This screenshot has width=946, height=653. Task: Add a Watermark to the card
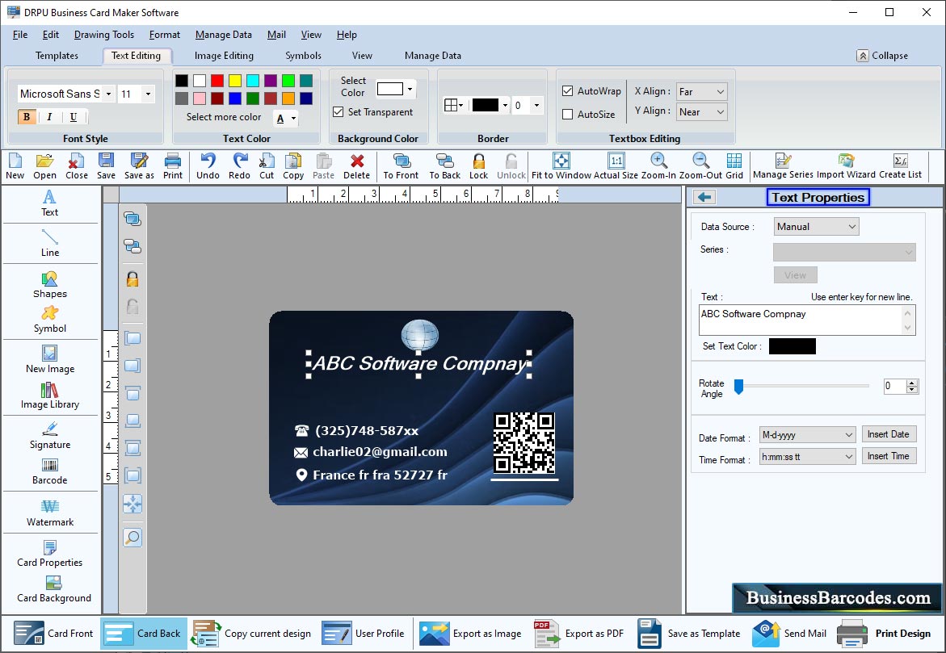click(49, 513)
